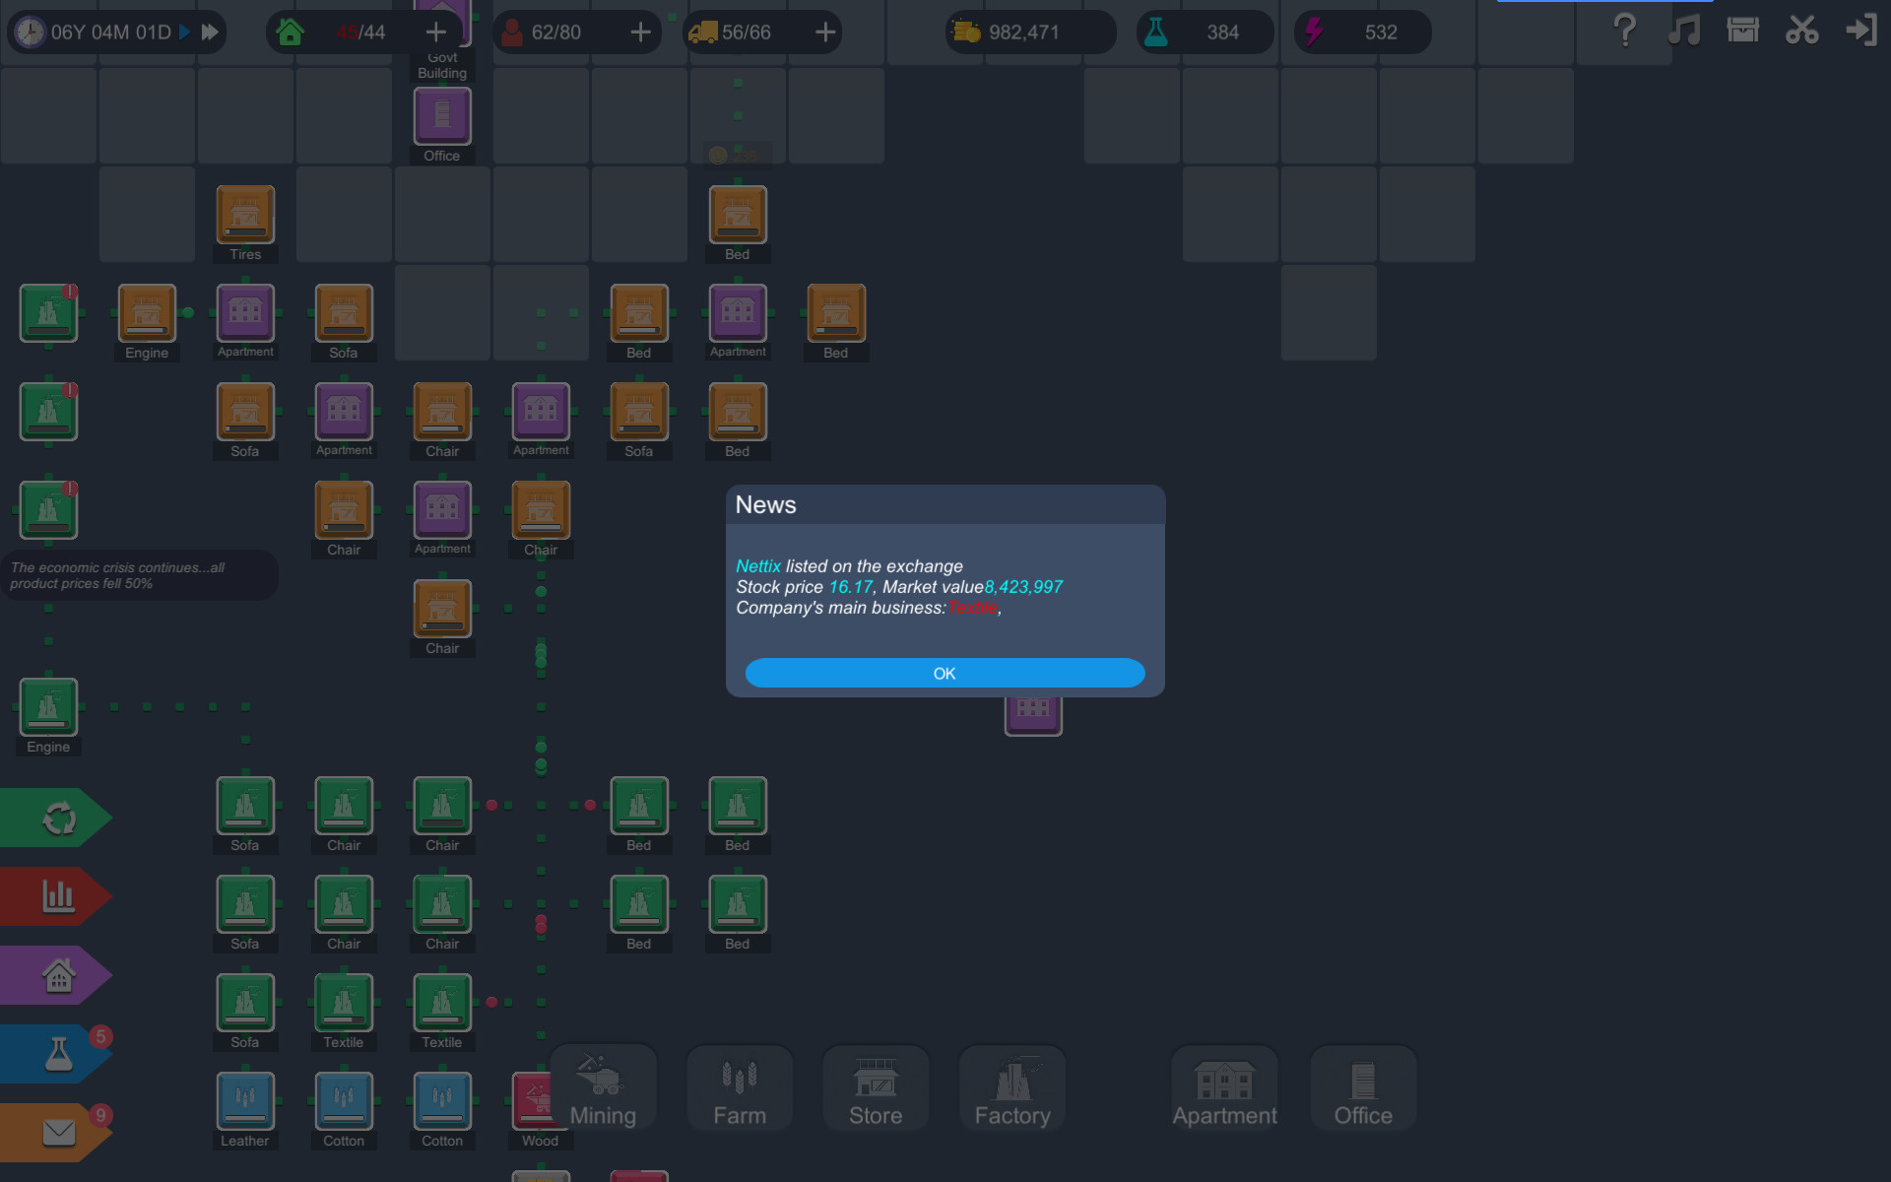Click the Apartment building option
Screen dimensions: 1891x1182
tap(1223, 1088)
